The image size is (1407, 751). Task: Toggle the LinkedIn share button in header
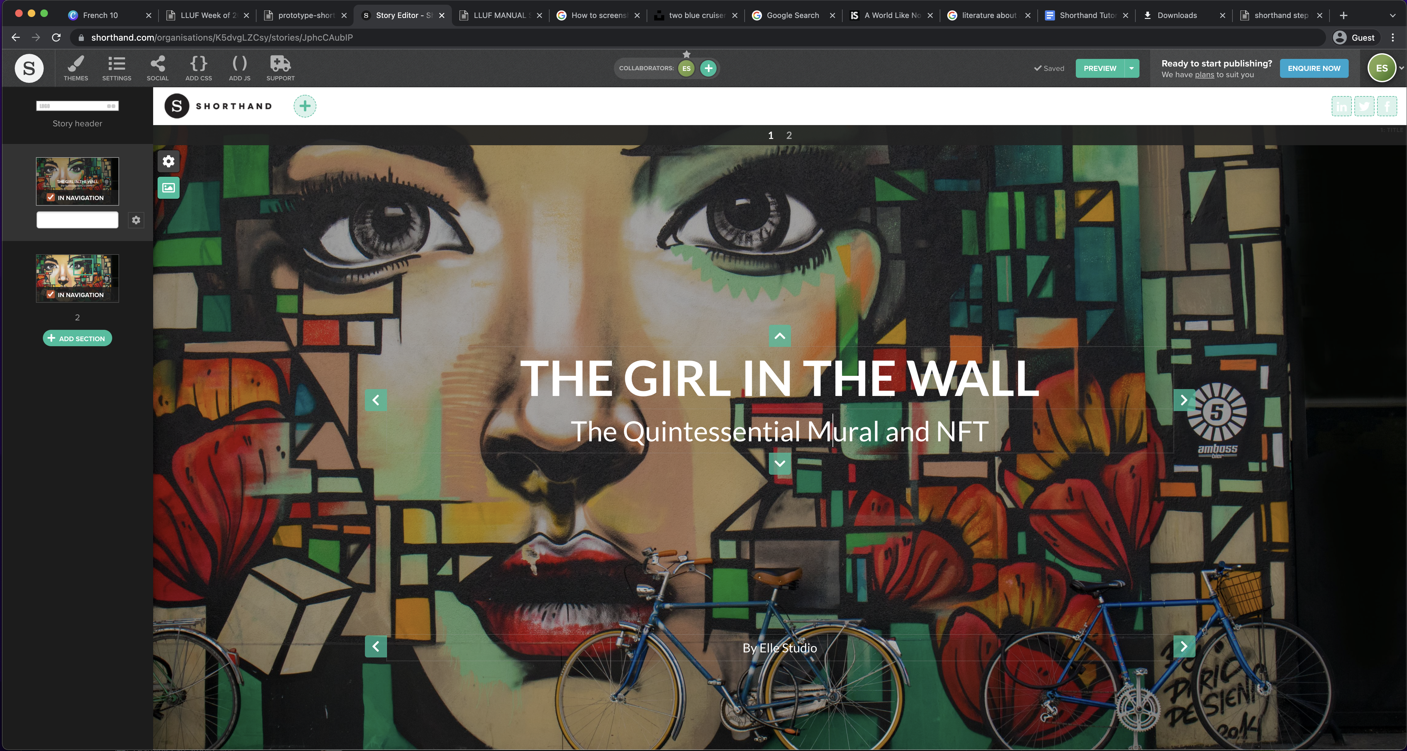[x=1341, y=106]
